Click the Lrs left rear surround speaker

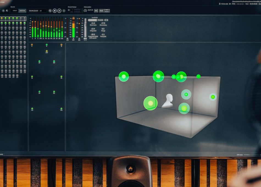coord(32,109)
